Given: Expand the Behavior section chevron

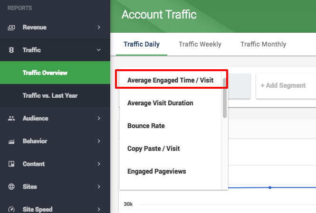Looking at the screenshot, I should pyautogui.click(x=99, y=141).
